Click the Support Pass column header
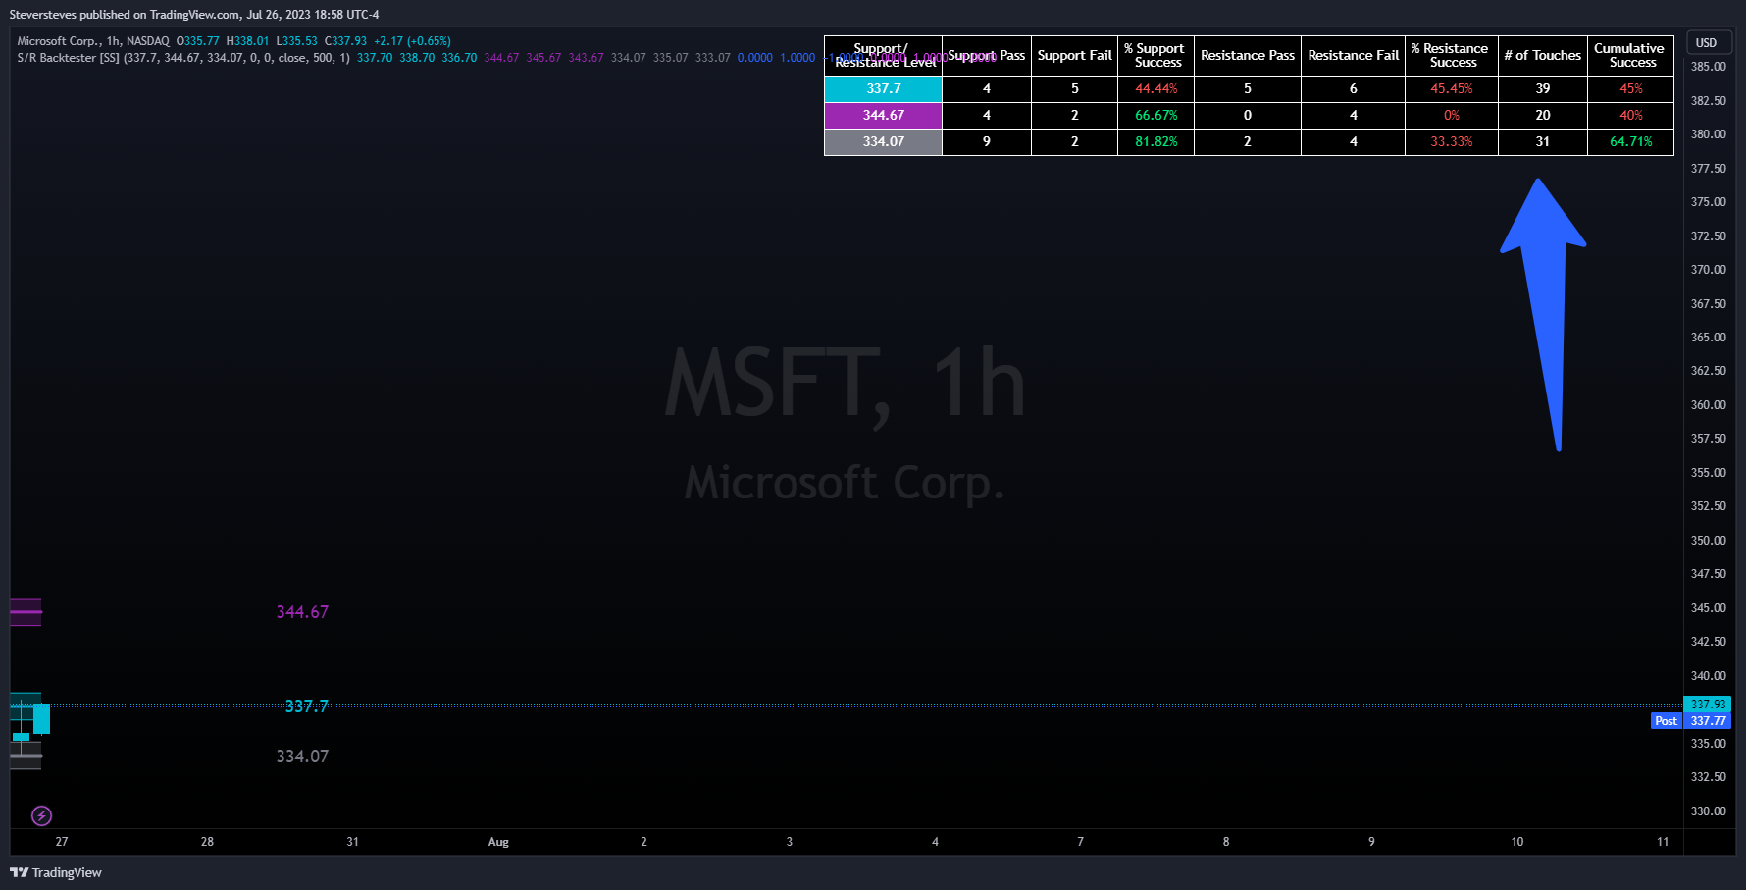The image size is (1746, 890). tap(987, 56)
